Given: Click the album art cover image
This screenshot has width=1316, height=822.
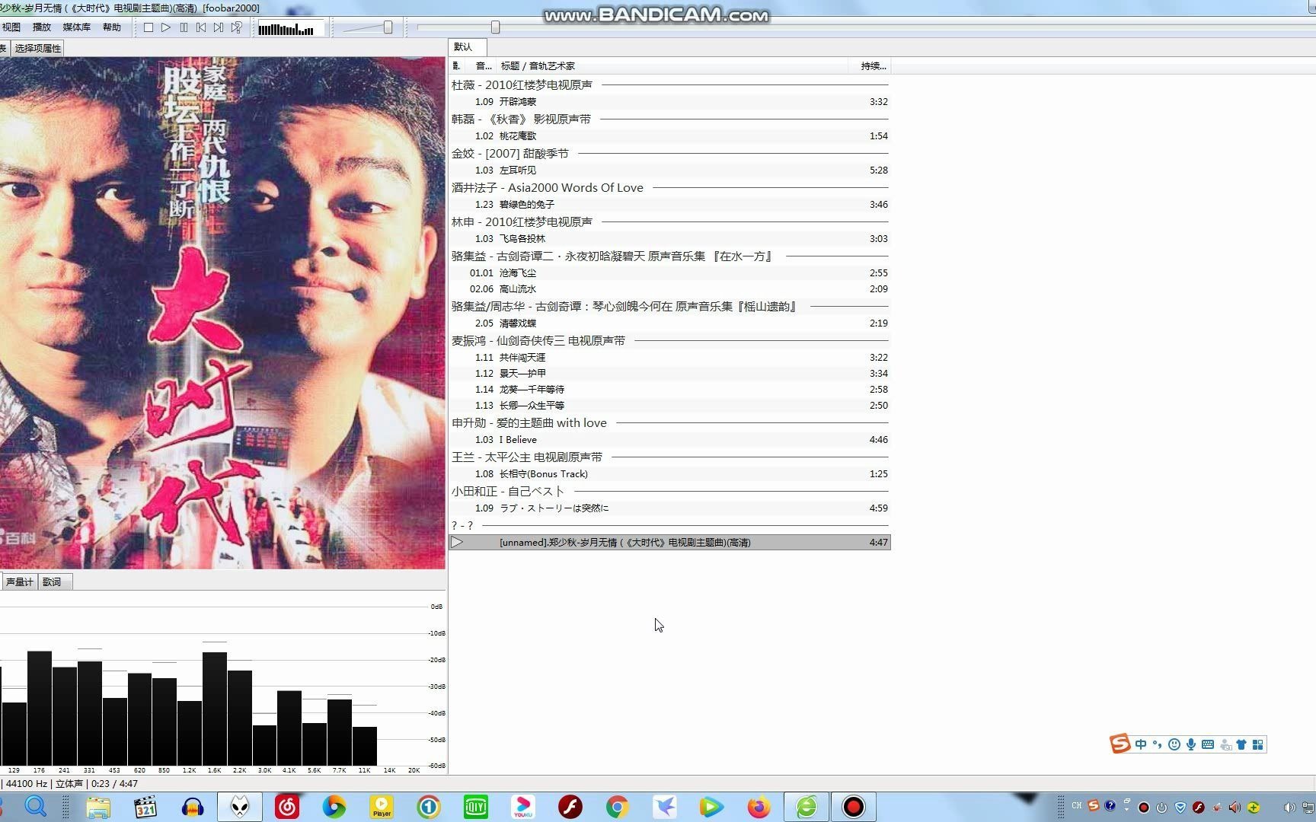Looking at the screenshot, I should [222, 313].
